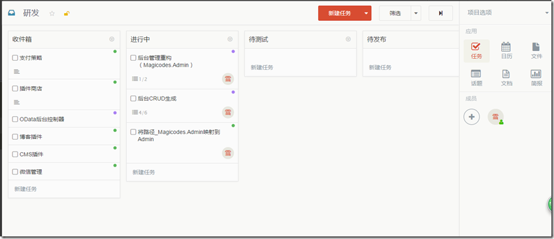This screenshot has width=554, height=239.
Task: Click assignee avatar on 后台管理重构 card
Action: (x=228, y=79)
